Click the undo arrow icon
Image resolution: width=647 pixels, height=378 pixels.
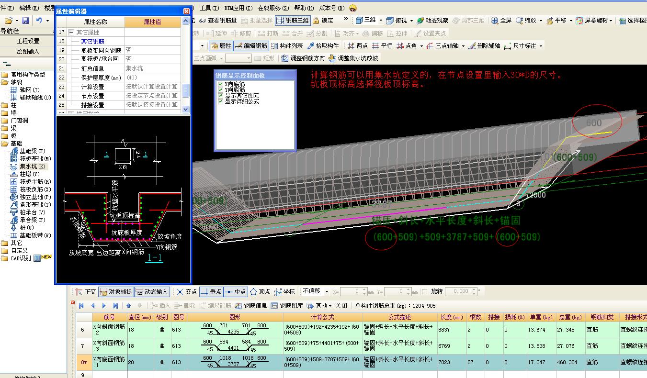click(x=39, y=21)
